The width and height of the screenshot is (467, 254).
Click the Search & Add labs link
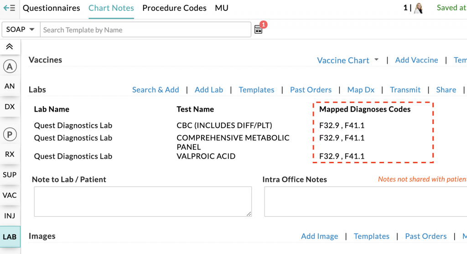point(156,90)
